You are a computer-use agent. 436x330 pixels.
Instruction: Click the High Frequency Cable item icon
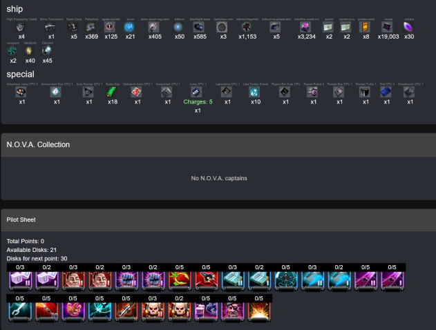point(20,27)
